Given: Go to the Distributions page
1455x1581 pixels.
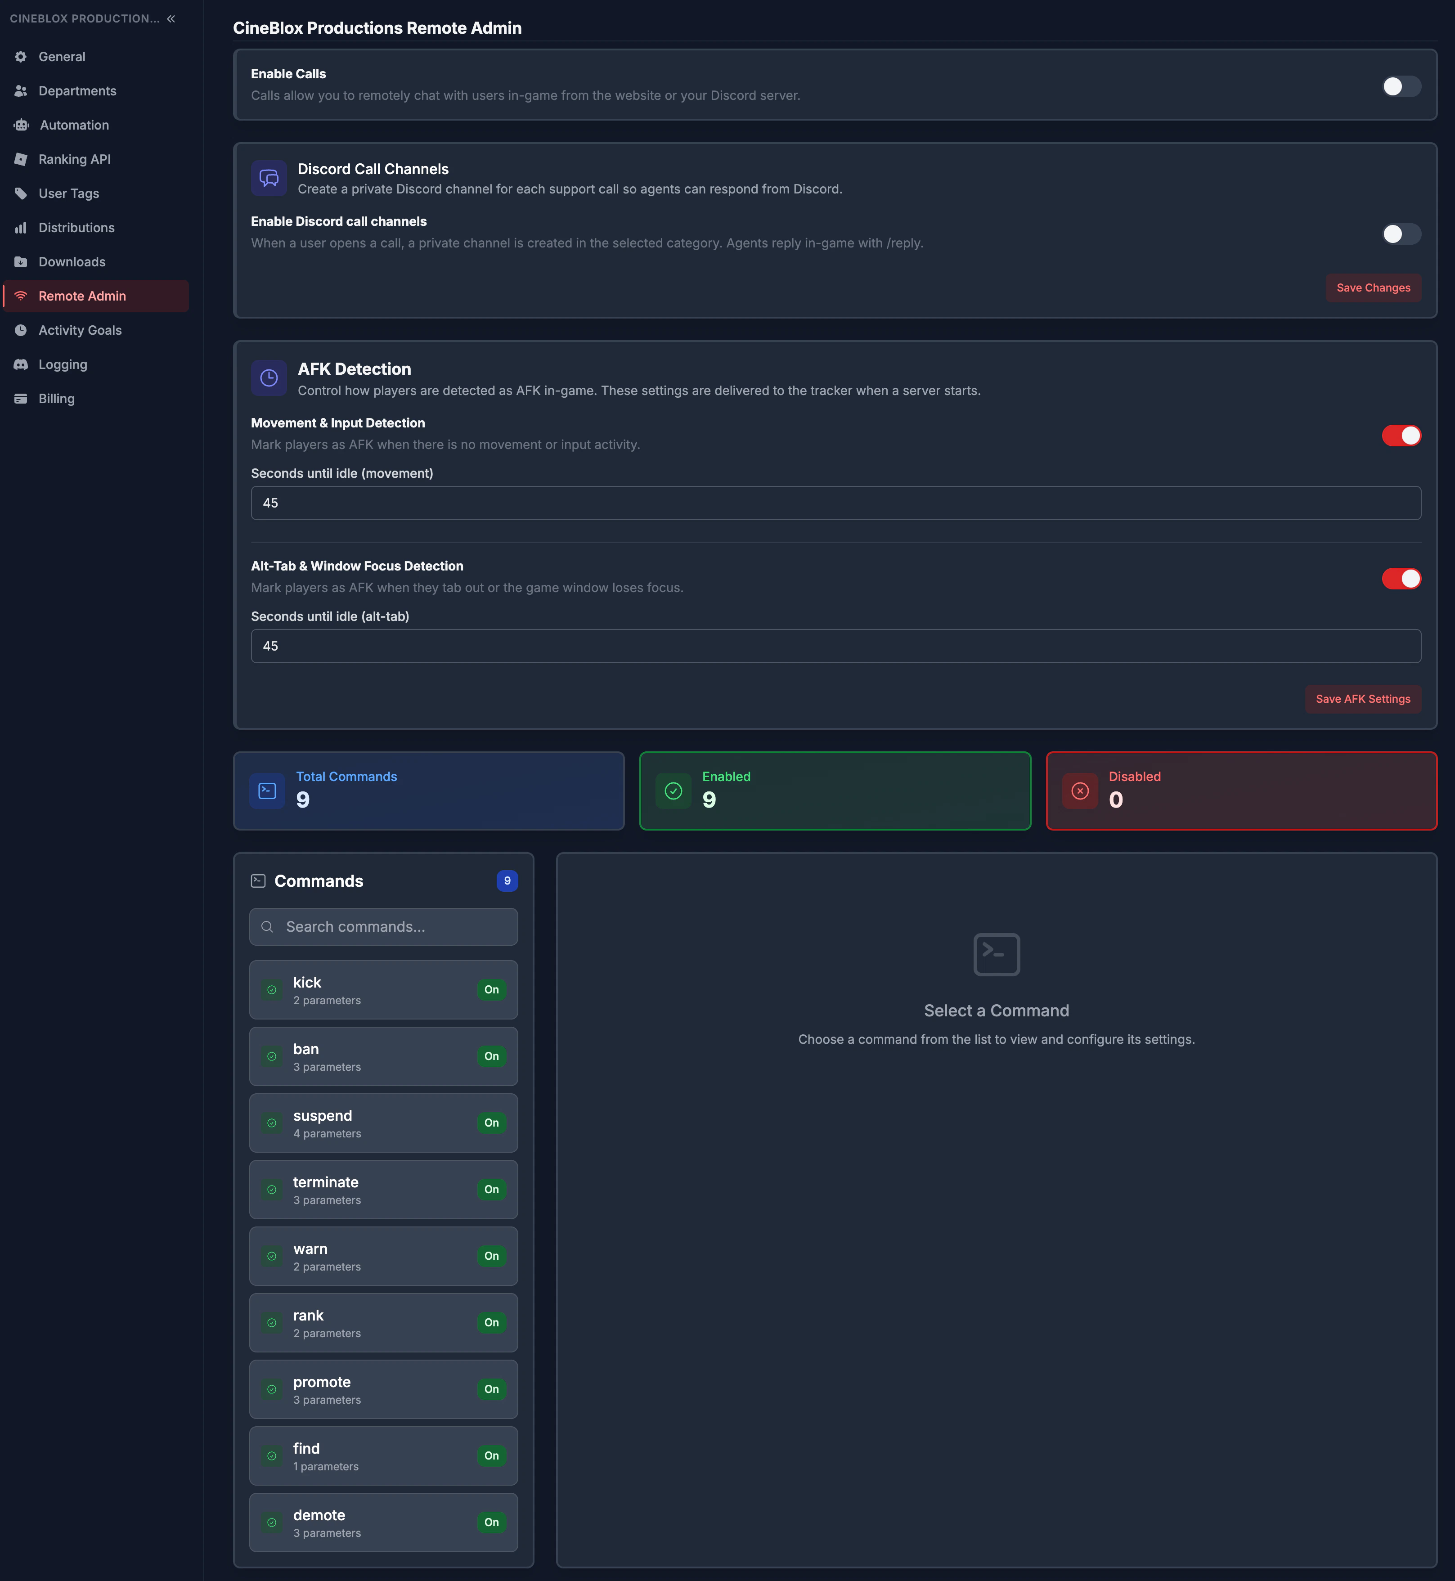Looking at the screenshot, I should pyautogui.click(x=96, y=228).
